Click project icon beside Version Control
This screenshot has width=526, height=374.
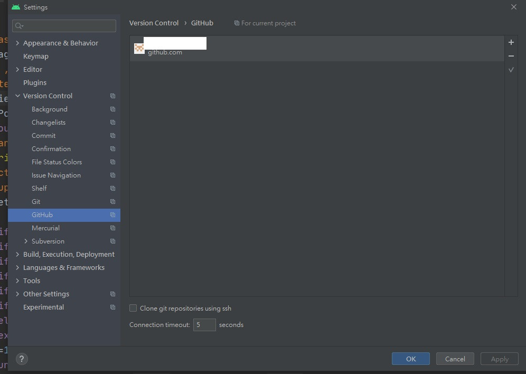point(112,96)
